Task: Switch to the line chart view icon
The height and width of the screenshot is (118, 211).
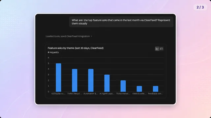Action: pos(157,49)
